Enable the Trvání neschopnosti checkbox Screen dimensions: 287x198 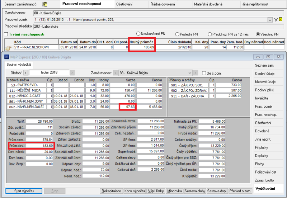click(x=6, y=34)
